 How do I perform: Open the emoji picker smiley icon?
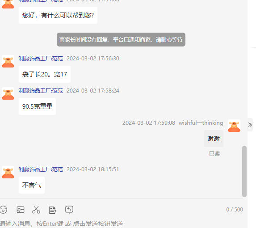point(3,210)
